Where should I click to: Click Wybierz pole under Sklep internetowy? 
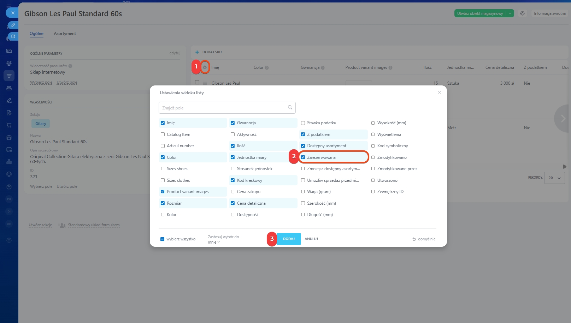pyautogui.click(x=41, y=82)
